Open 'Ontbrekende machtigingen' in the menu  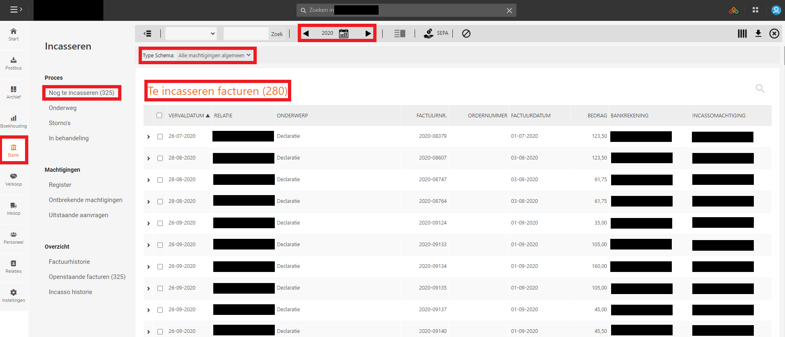pos(85,200)
